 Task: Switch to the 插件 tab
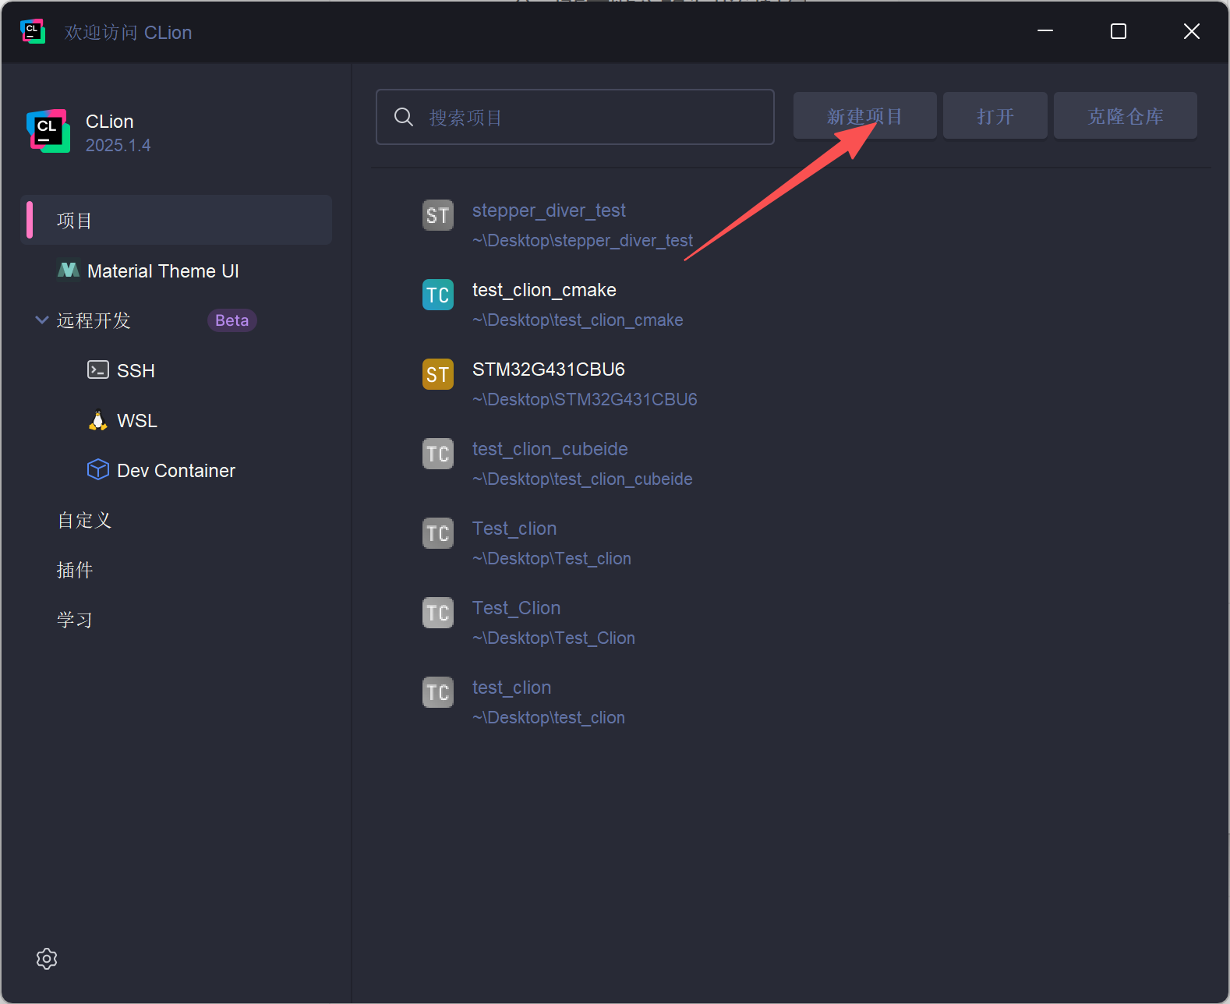(x=75, y=570)
